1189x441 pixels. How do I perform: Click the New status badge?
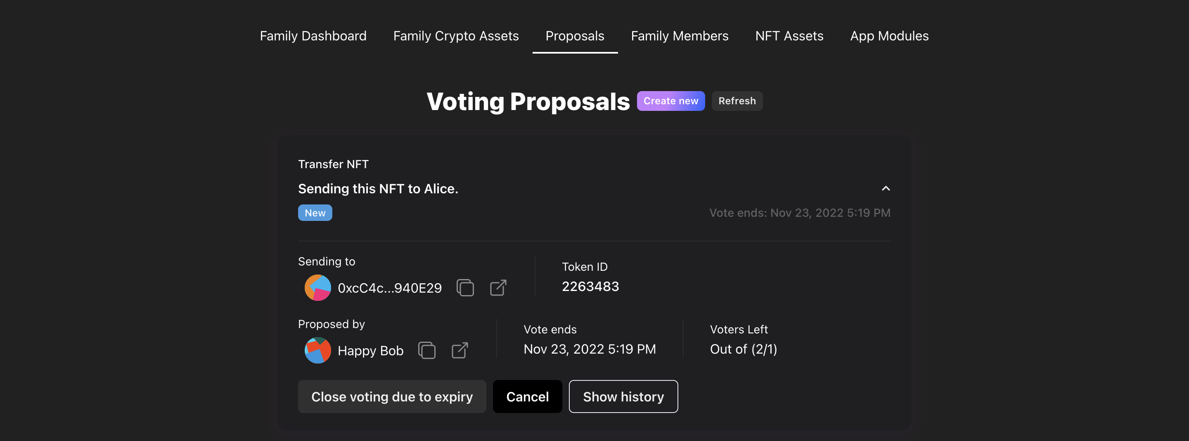click(315, 213)
